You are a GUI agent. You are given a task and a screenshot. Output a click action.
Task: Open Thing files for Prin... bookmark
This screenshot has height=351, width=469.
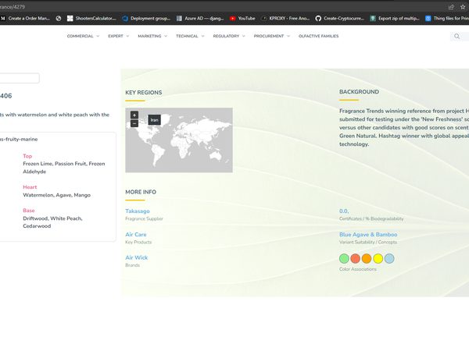coord(447,18)
